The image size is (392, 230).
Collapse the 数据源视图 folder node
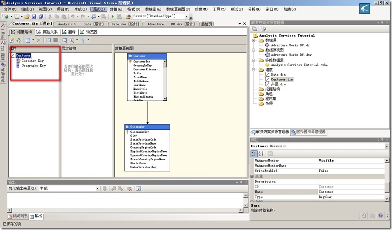coord(254,50)
